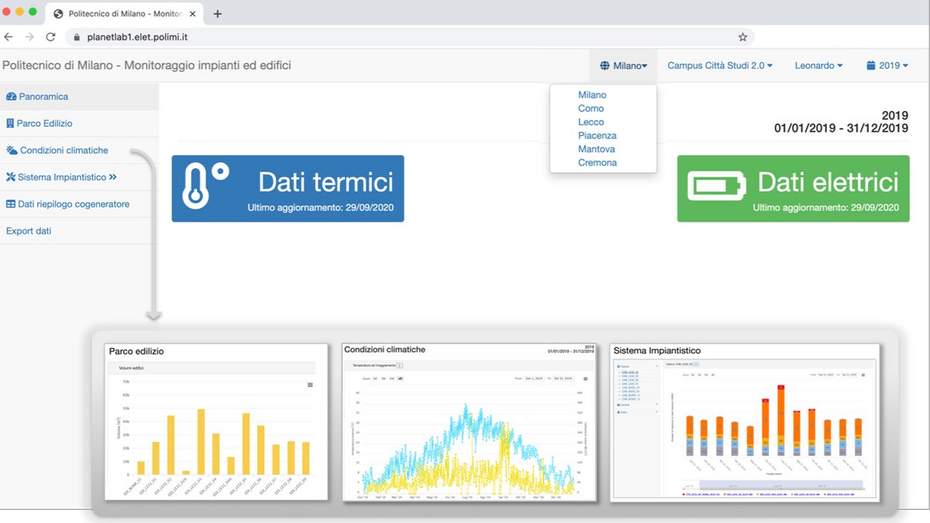The image size is (930, 523).
Task: Click the battery icon in Dati elettrici
Action: pos(716,188)
